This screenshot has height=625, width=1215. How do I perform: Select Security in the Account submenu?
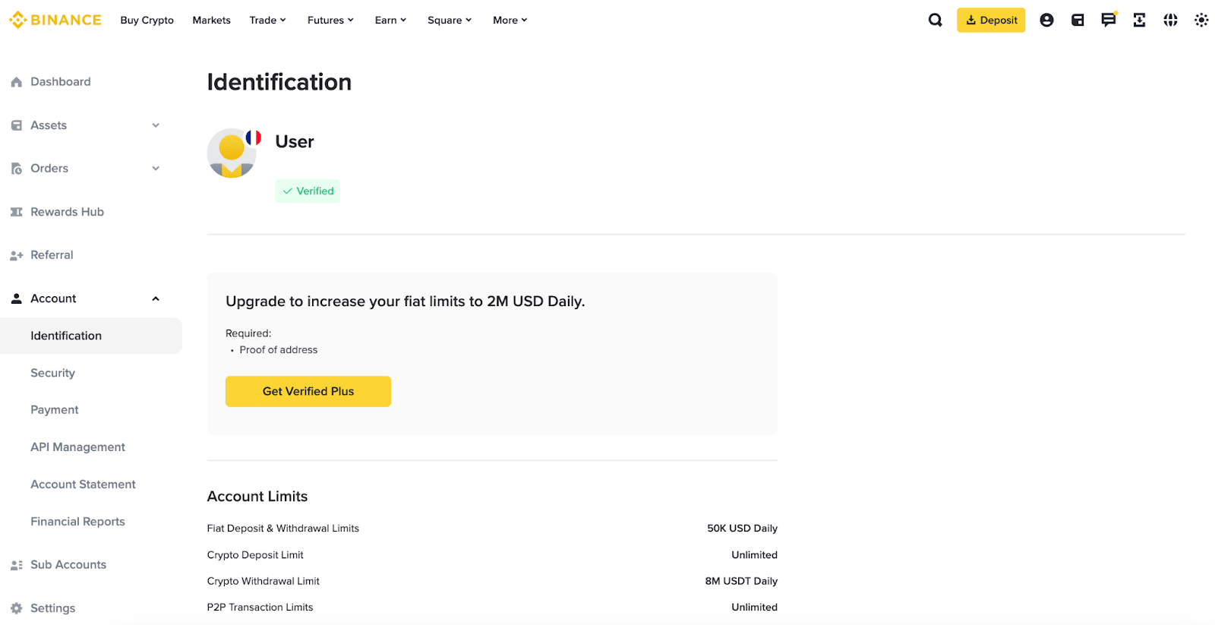53,373
